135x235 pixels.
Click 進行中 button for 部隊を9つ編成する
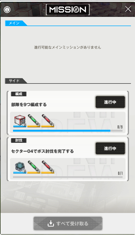coord(110,102)
